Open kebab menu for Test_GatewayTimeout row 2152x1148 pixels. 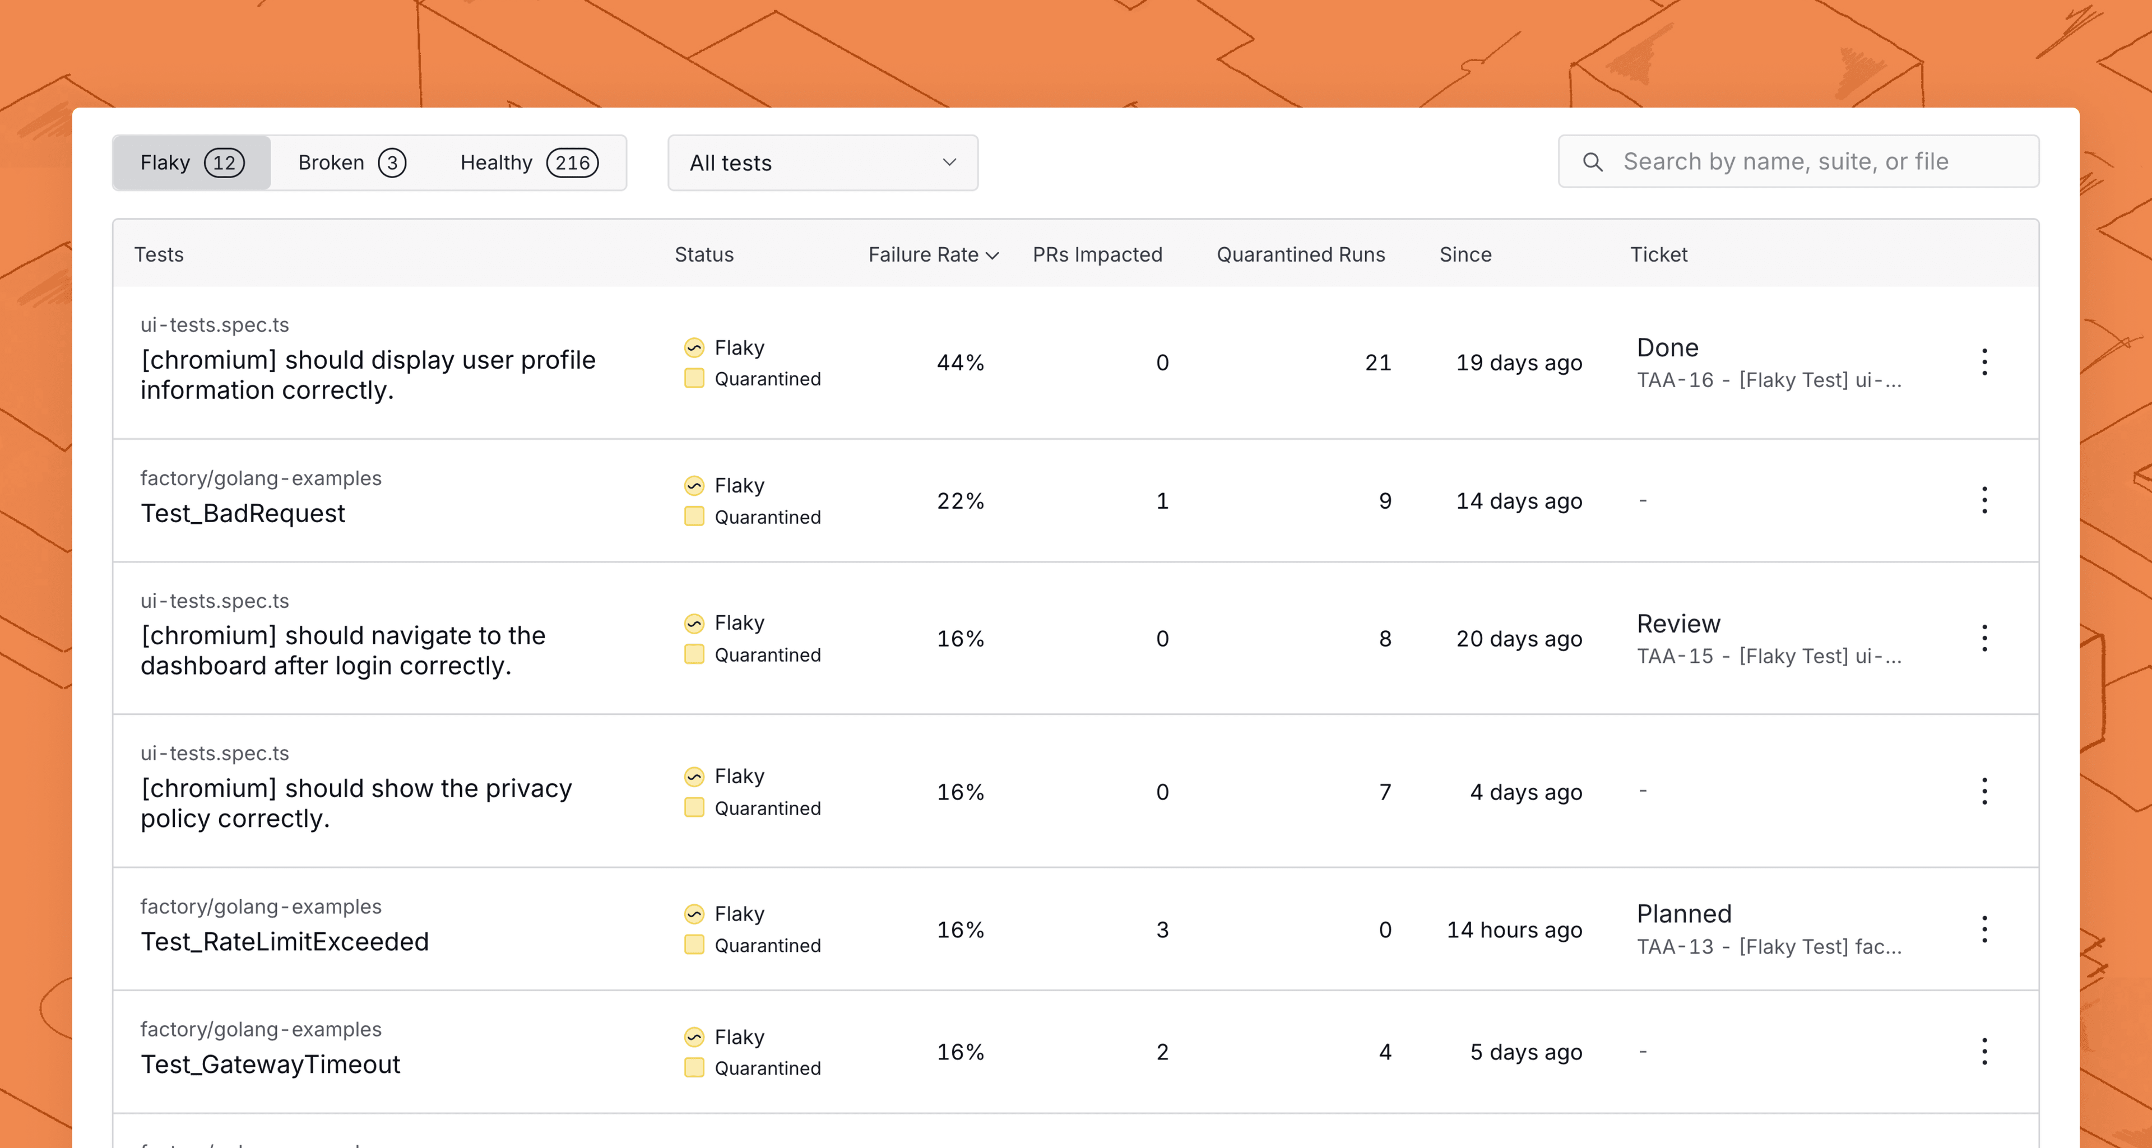pos(1984,1051)
